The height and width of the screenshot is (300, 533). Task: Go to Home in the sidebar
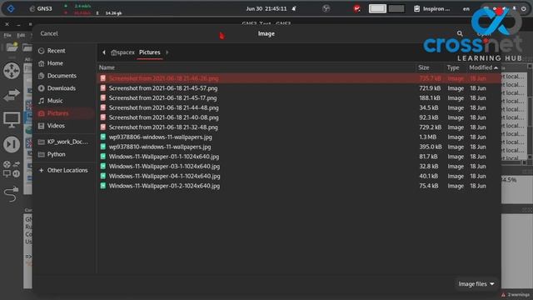55,63
